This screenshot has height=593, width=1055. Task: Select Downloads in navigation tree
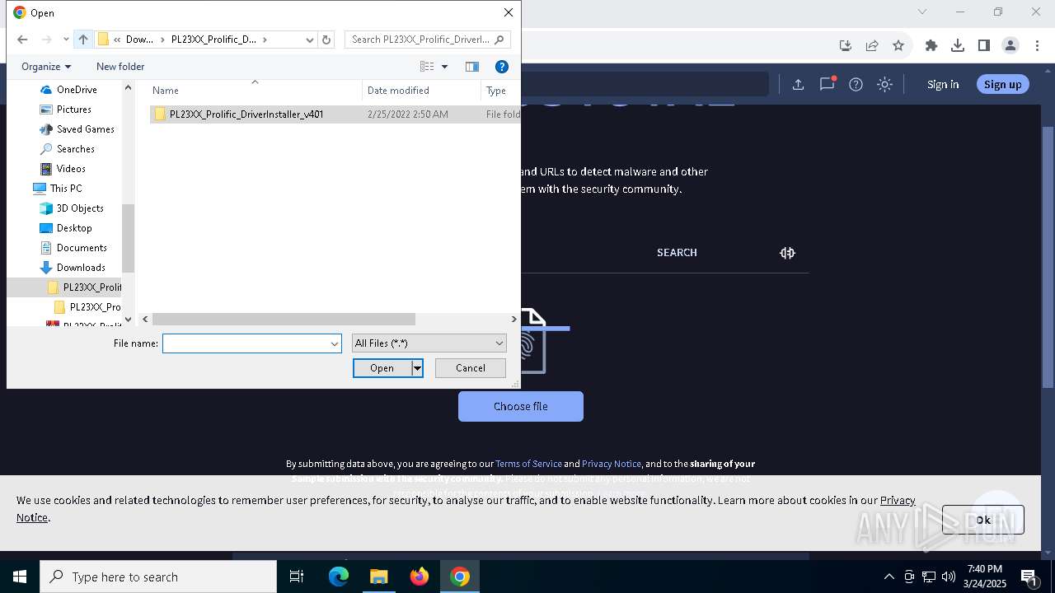coord(81,268)
